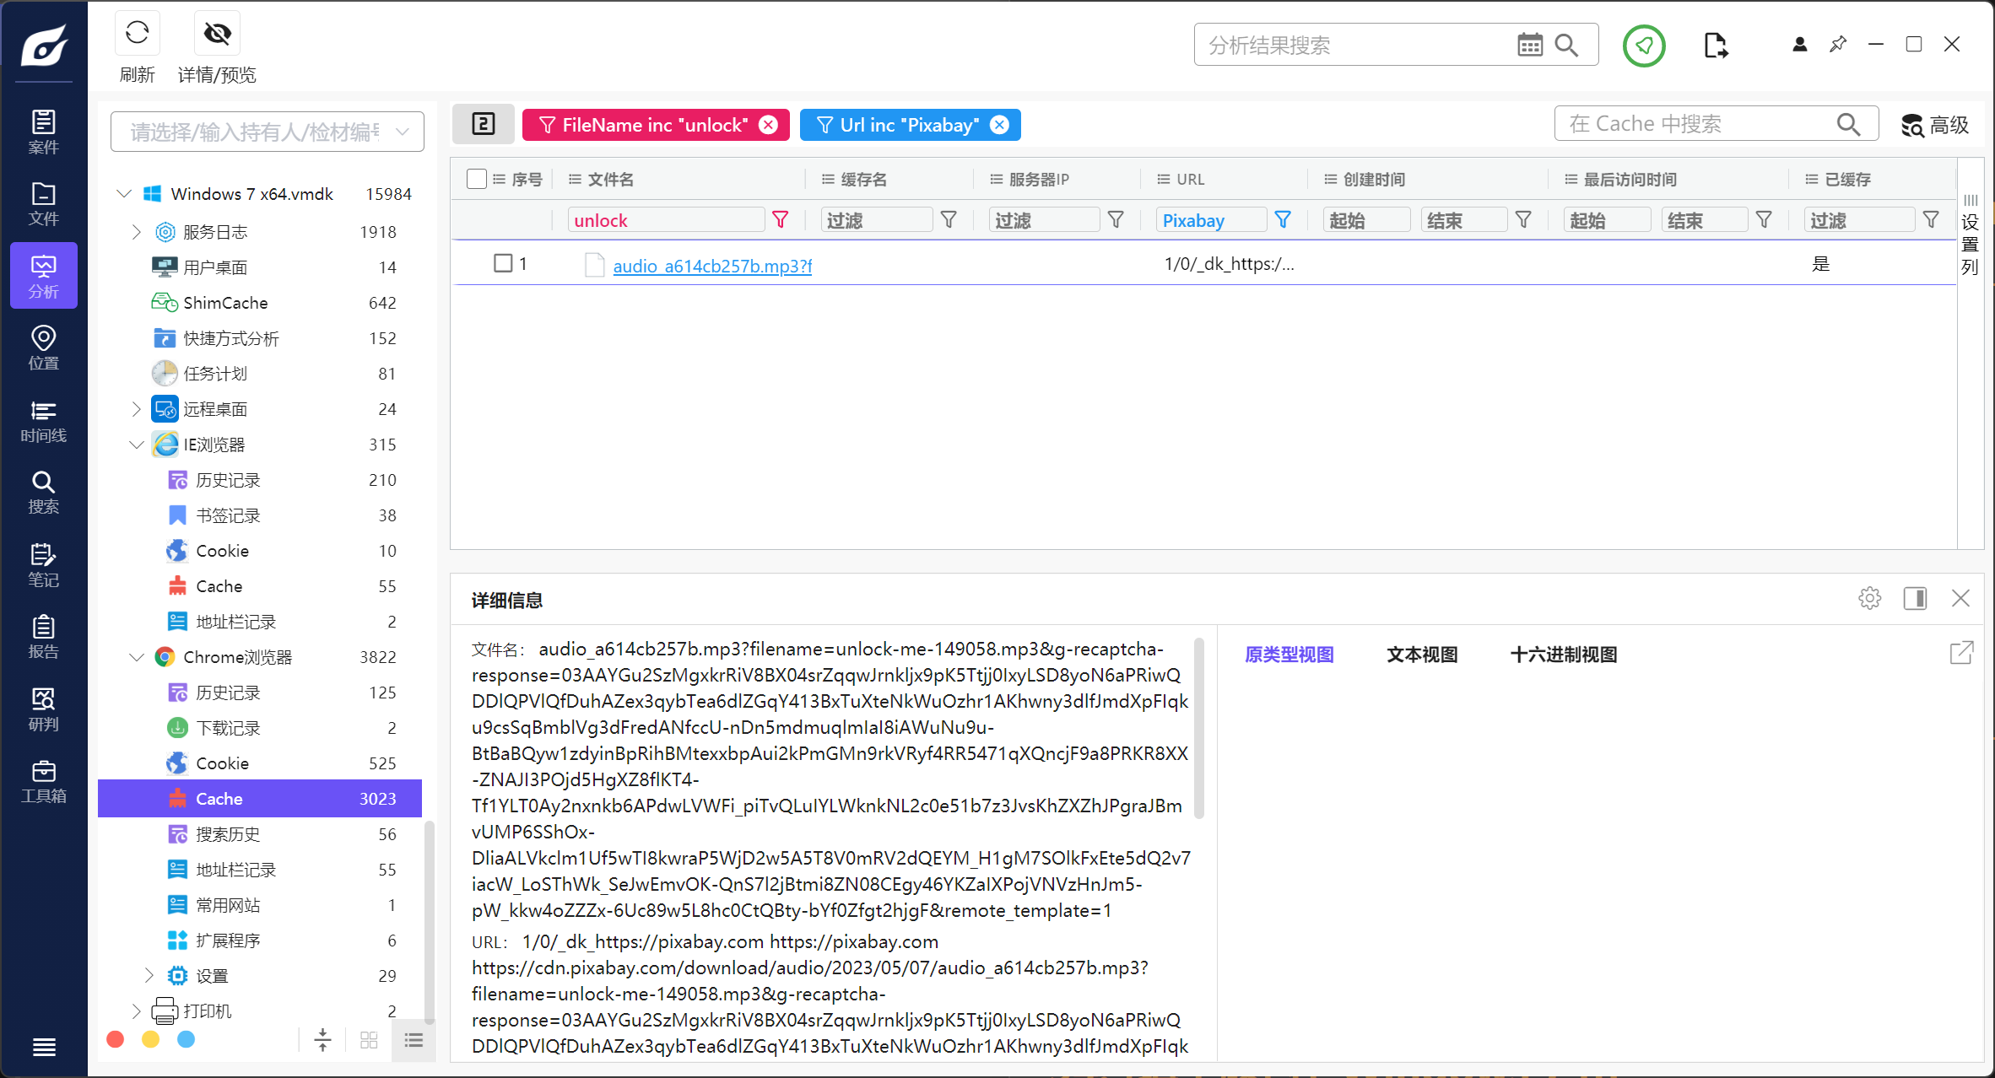The width and height of the screenshot is (1995, 1078).
Task: Open the Timeline (时间线) sidebar icon
Action: click(x=43, y=421)
